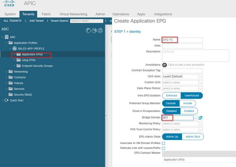Select Endpoint Security Groups tree item
Screen dimensions: 236x167
[37, 66]
